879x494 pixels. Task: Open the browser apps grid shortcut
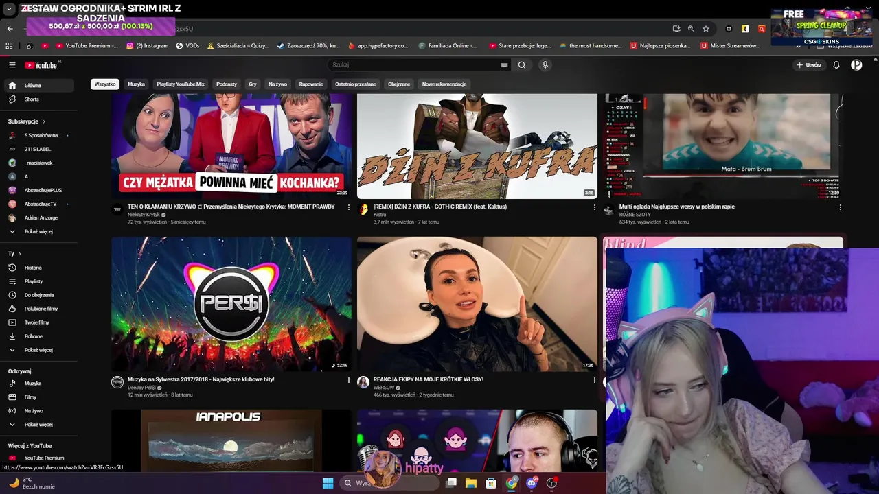[9, 46]
